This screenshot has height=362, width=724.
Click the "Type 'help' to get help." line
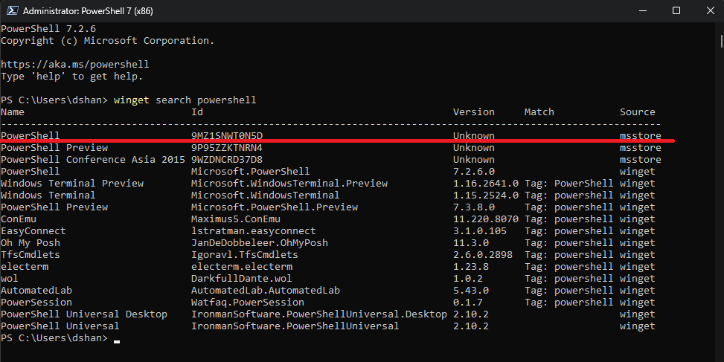click(72, 76)
